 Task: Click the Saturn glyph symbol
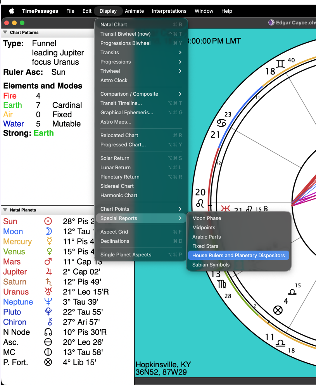48,282
